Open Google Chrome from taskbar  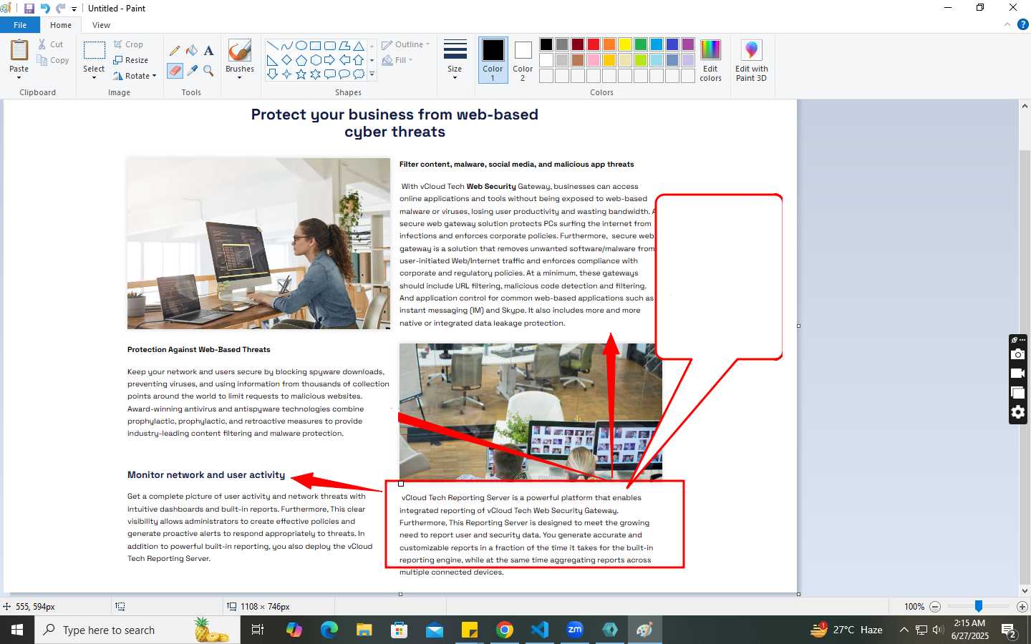(505, 630)
